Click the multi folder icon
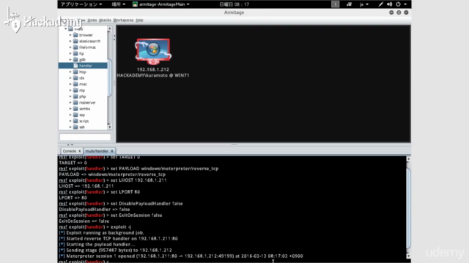This screenshot has width=469, height=263. 70,29
